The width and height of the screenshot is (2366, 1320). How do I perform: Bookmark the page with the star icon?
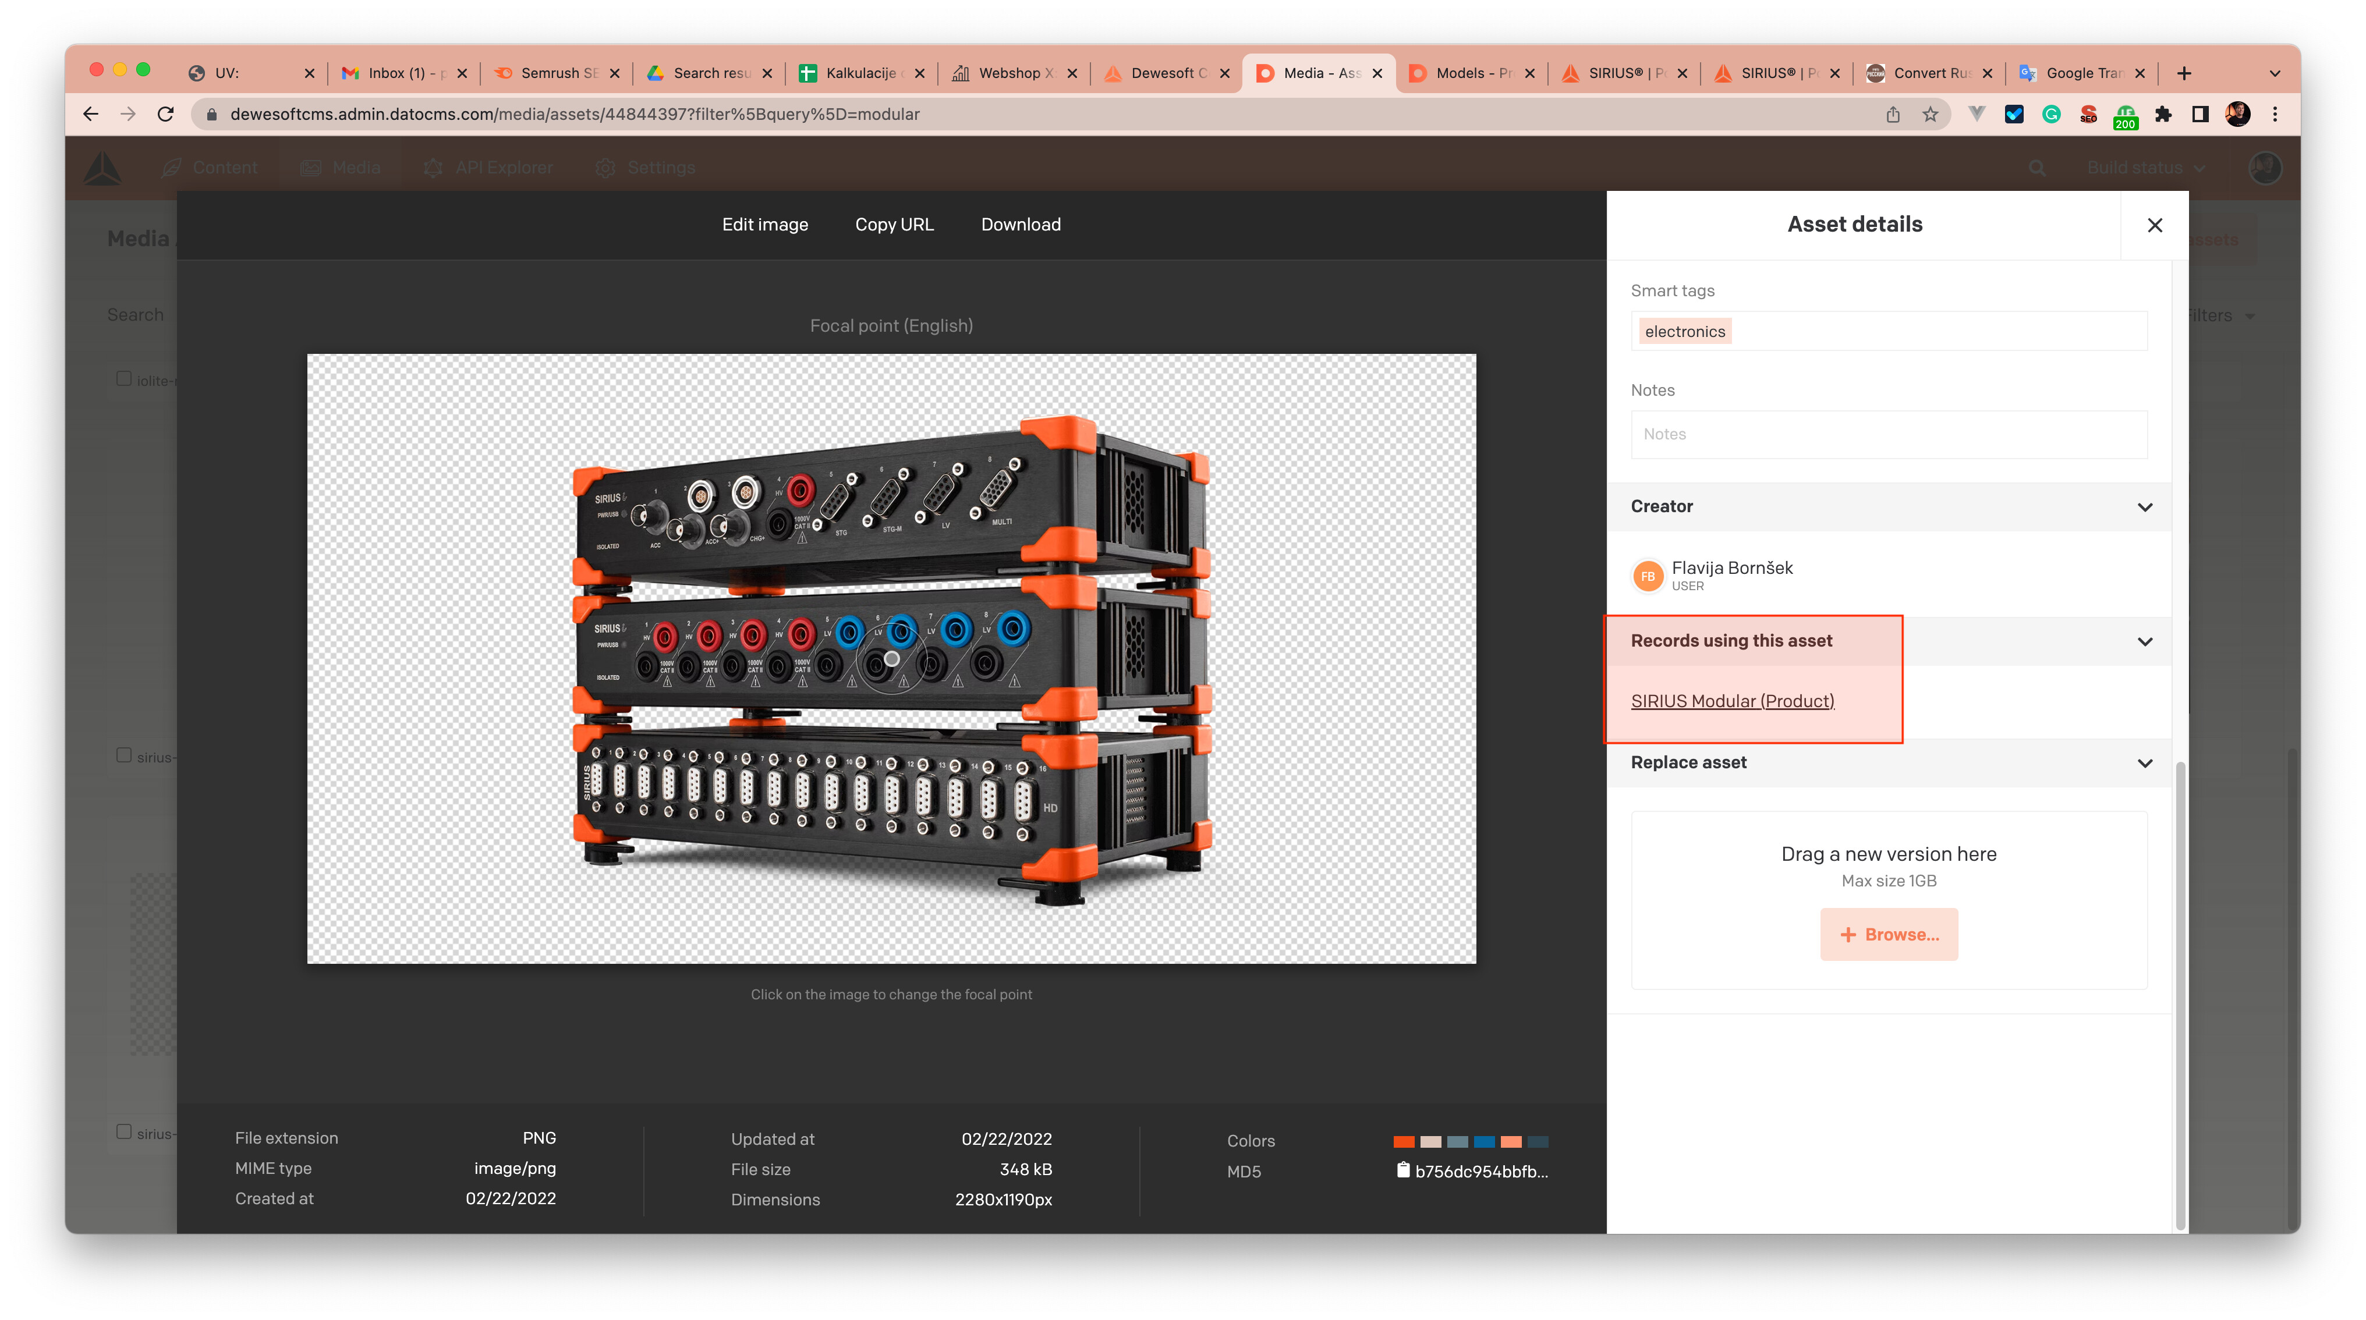1931,114
